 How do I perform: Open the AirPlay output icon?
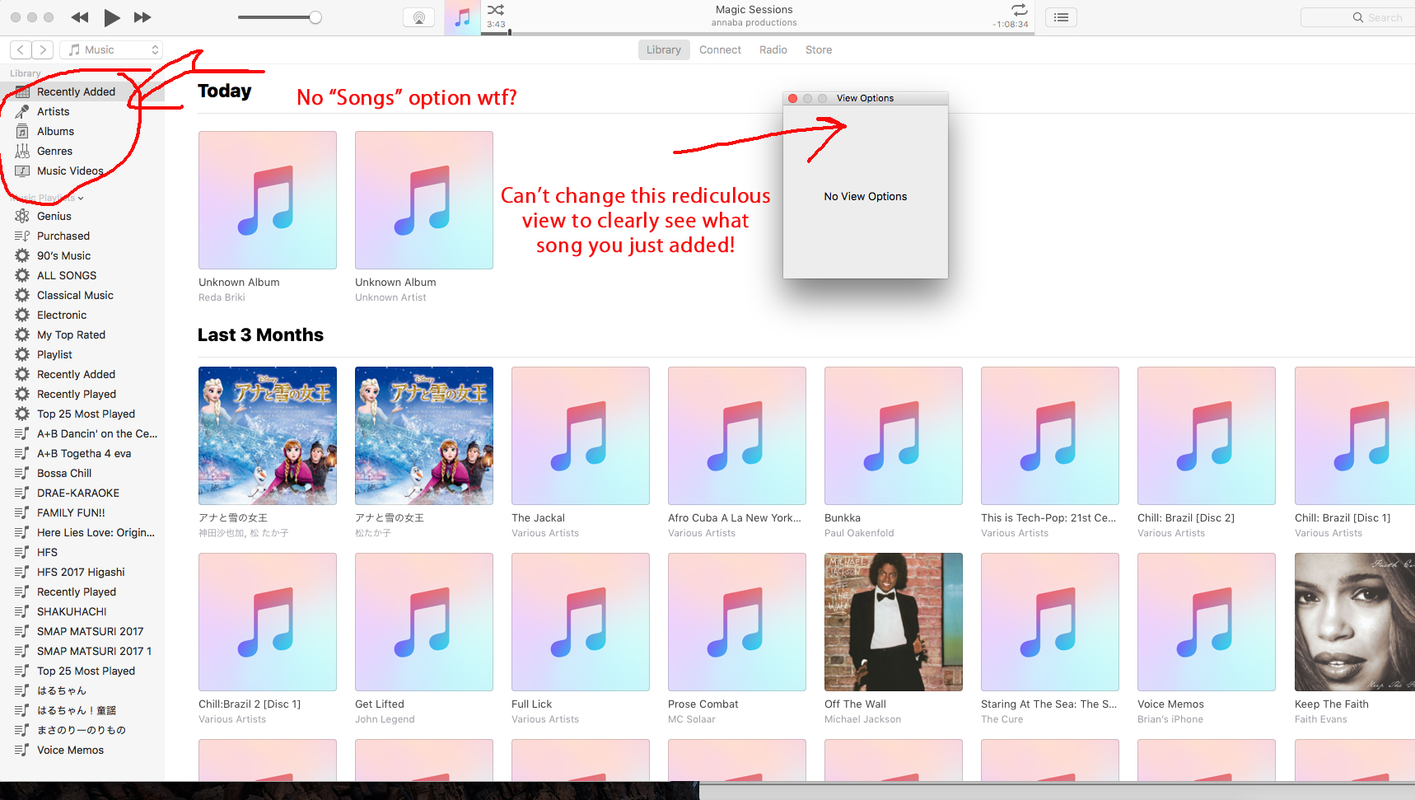[x=418, y=17]
